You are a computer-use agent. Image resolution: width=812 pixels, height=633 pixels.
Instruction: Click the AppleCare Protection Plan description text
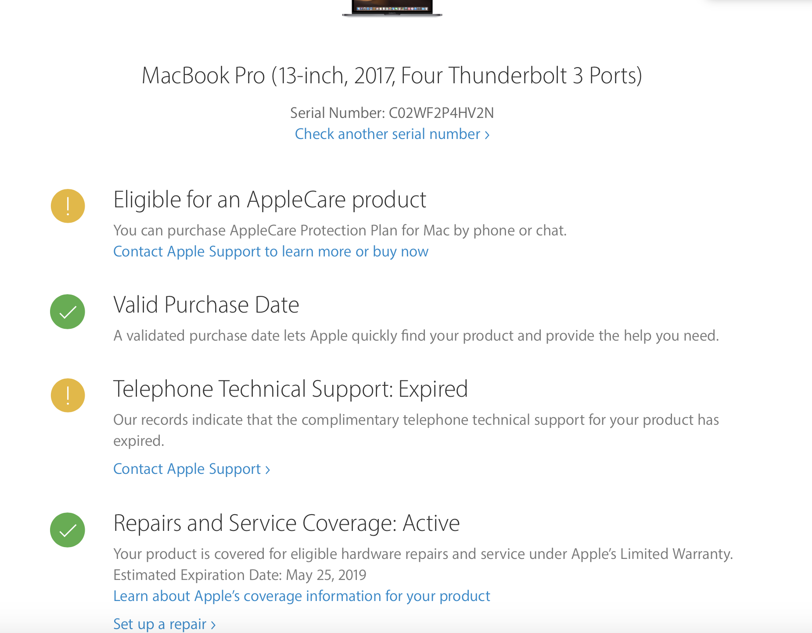(340, 231)
